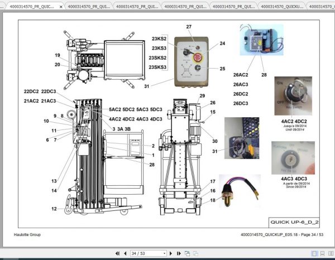The width and height of the screenshot is (335, 260).
Task: Click callout number 29
Action: coord(202,95)
